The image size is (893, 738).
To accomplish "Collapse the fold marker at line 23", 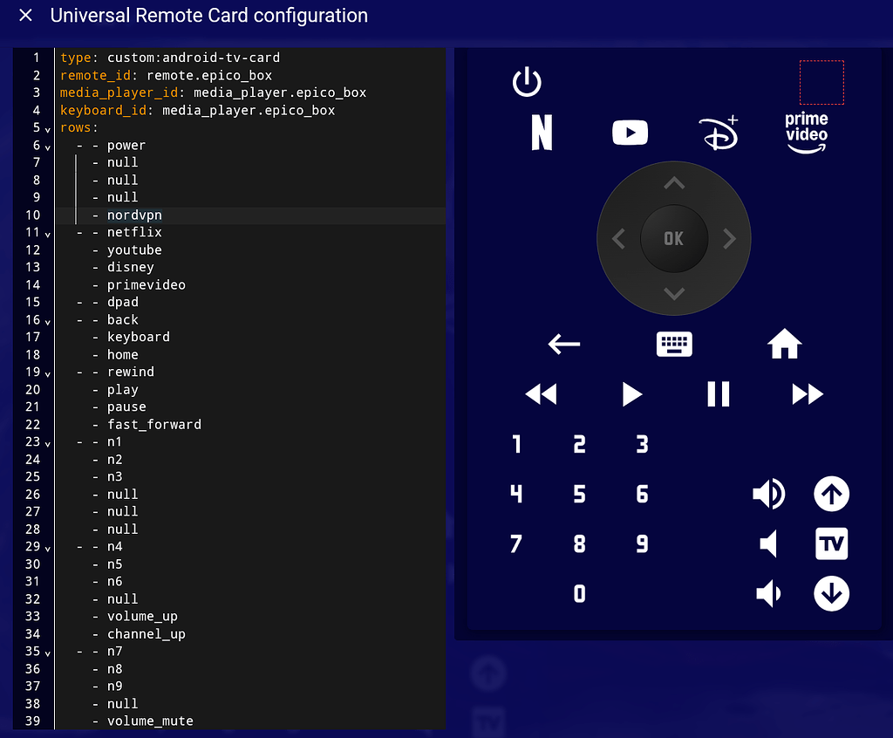I will click(x=46, y=441).
